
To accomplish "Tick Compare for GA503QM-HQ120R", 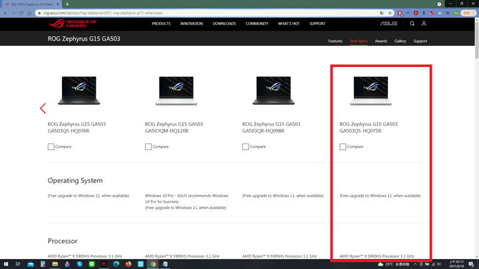I will (148, 147).
